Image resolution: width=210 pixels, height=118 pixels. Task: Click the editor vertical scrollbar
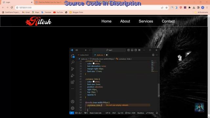point(159,90)
